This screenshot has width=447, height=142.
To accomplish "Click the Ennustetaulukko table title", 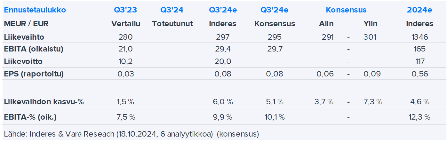I will (35, 10).
